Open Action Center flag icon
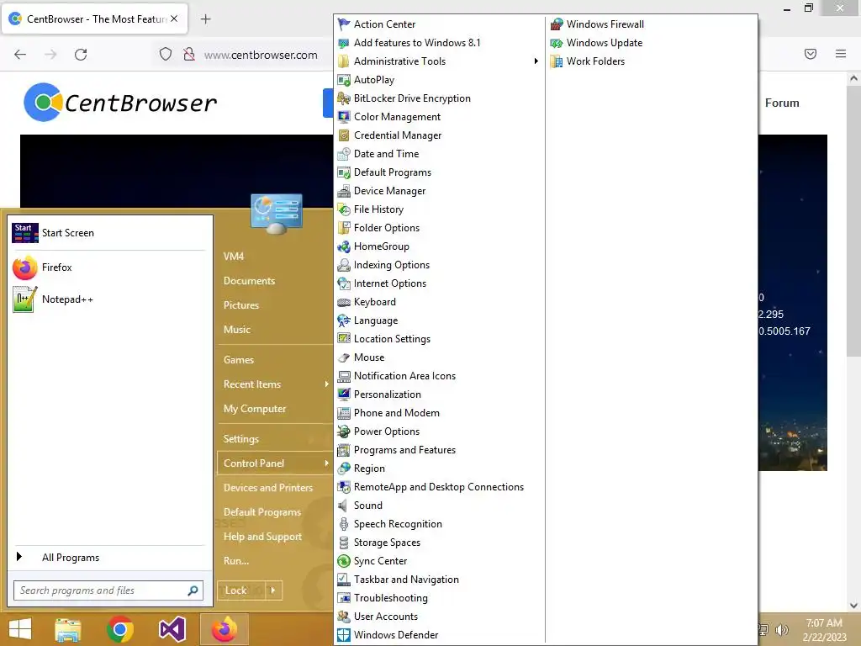The image size is (861, 646). (x=344, y=24)
